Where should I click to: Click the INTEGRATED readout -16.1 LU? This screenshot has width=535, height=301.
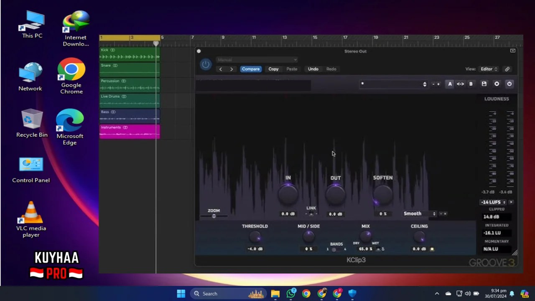pyautogui.click(x=497, y=233)
